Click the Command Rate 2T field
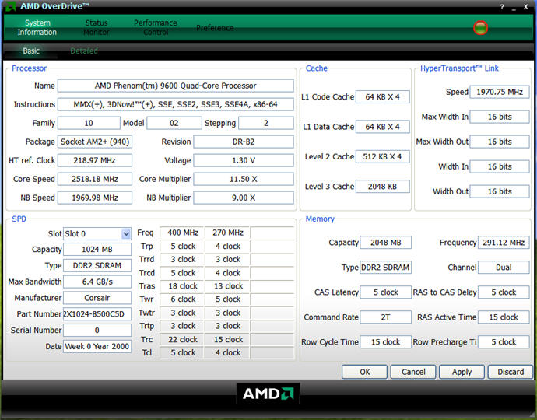This screenshot has width=537, height=420. click(385, 317)
